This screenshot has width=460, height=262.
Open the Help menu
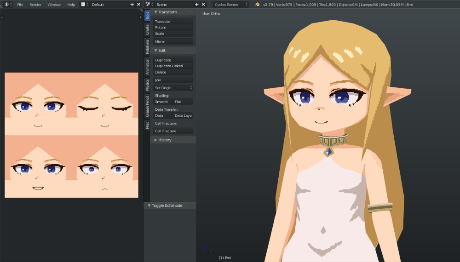71,5
